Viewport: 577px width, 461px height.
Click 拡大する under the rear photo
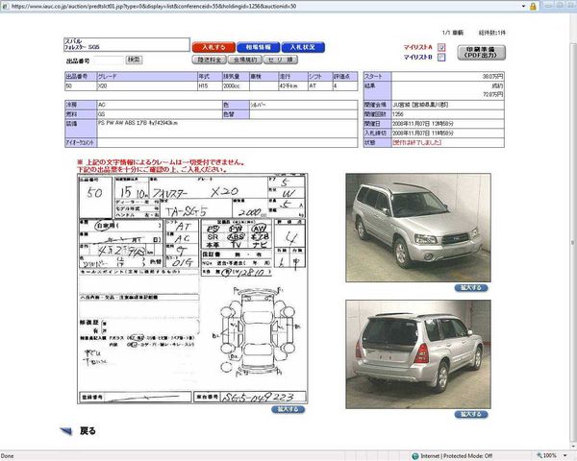471,414
